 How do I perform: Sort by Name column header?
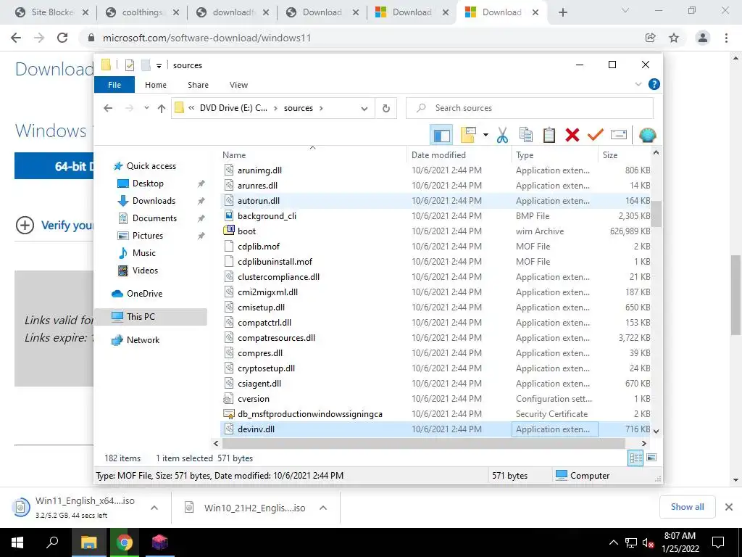(314, 155)
